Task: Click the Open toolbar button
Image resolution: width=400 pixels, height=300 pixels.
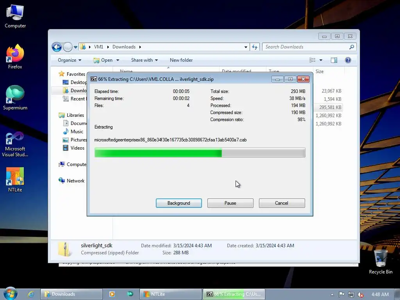Action: 103,60
